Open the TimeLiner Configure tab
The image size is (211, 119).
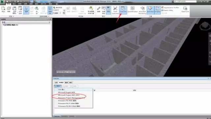66,83
